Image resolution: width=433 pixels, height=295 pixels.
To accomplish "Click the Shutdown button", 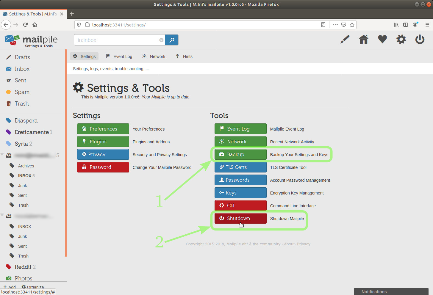I will pyautogui.click(x=240, y=218).
